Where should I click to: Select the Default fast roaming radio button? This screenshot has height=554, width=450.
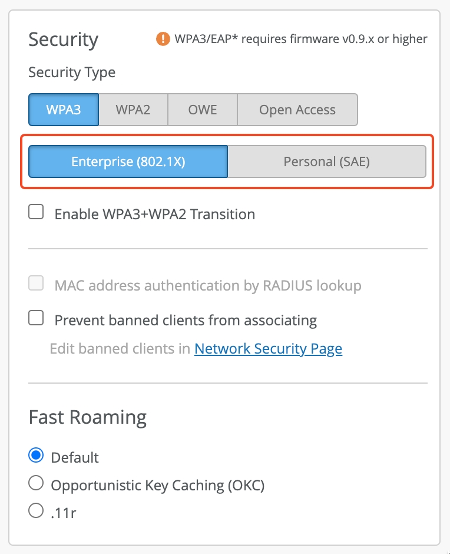(x=36, y=456)
